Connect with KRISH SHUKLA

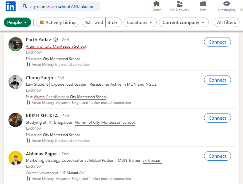click(218, 118)
